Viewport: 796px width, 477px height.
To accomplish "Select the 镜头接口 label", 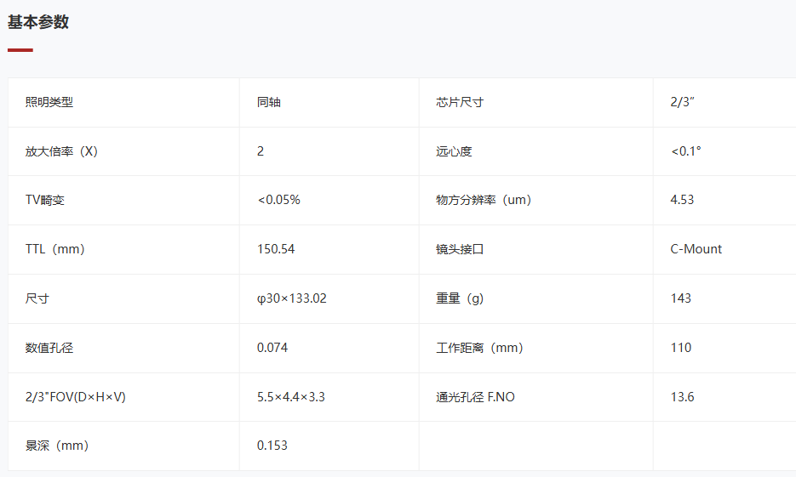I will 460,249.
